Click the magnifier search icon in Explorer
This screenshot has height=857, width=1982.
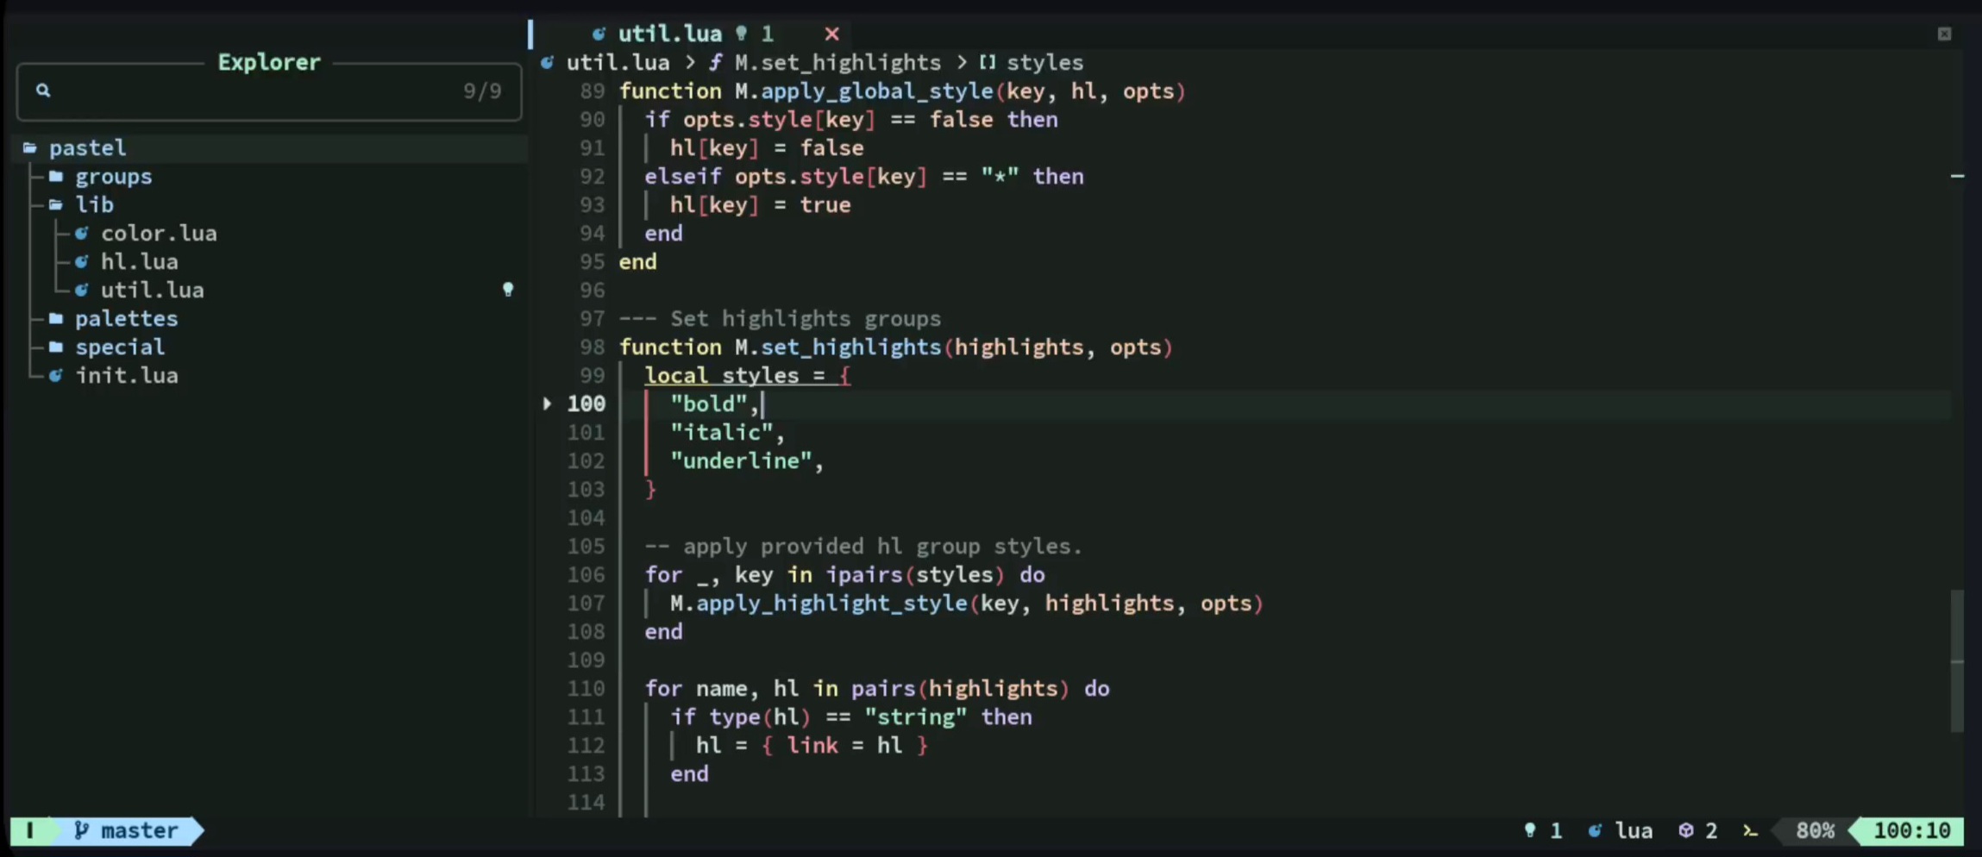tap(43, 91)
